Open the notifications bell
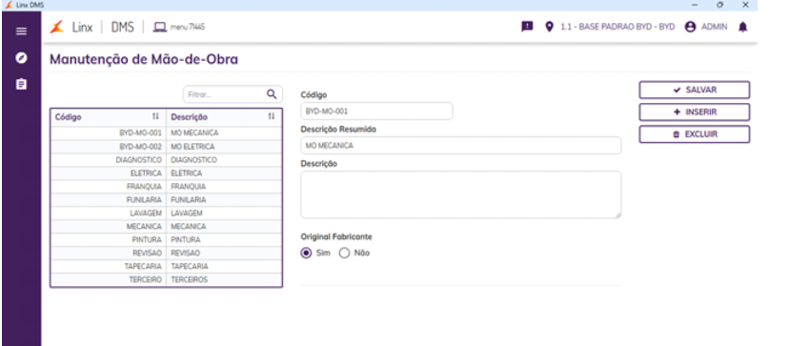The image size is (790, 346). pos(742,28)
